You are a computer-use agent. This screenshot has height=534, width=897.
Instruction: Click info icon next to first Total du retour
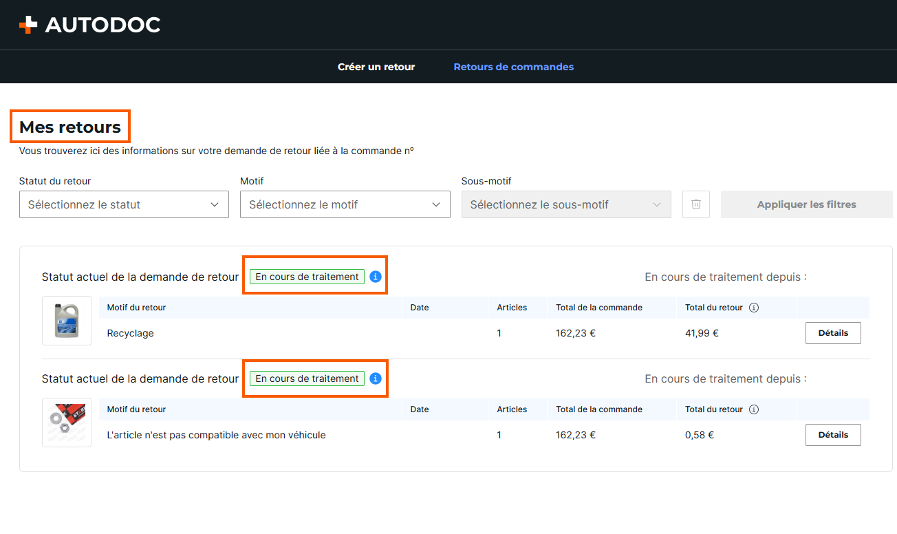click(x=754, y=308)
